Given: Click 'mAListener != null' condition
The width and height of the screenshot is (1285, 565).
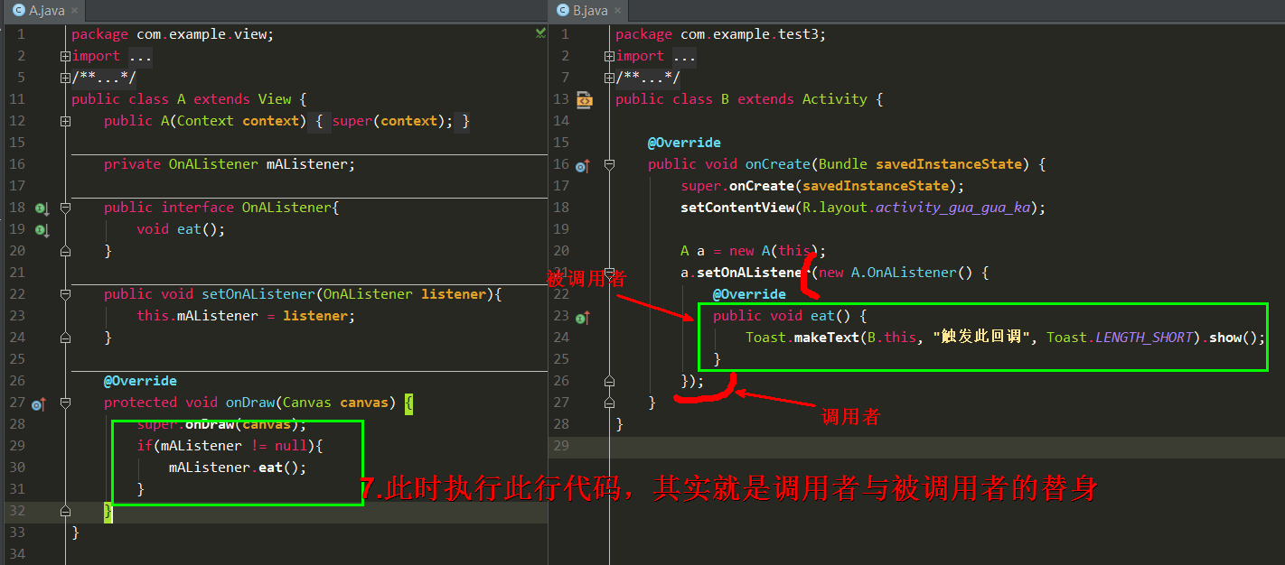Looking at the screenshot, I should [233, 446].
